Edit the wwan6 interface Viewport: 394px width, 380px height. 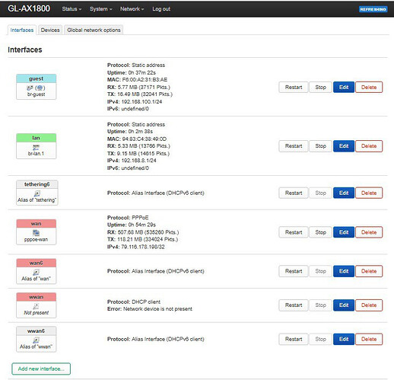coord(344,339)
